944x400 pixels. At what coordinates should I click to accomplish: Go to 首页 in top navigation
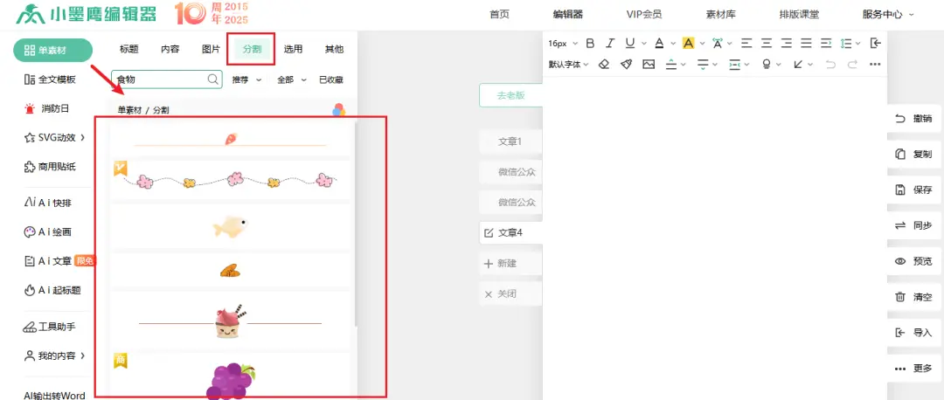499,15
